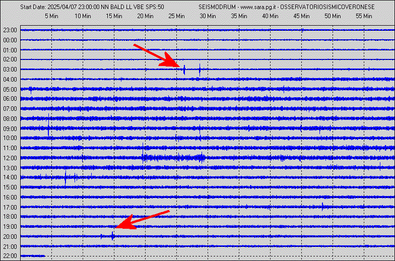
Task: Click the noisy burst on 12:00 trace near 29 min
Action: click(202, 158)
